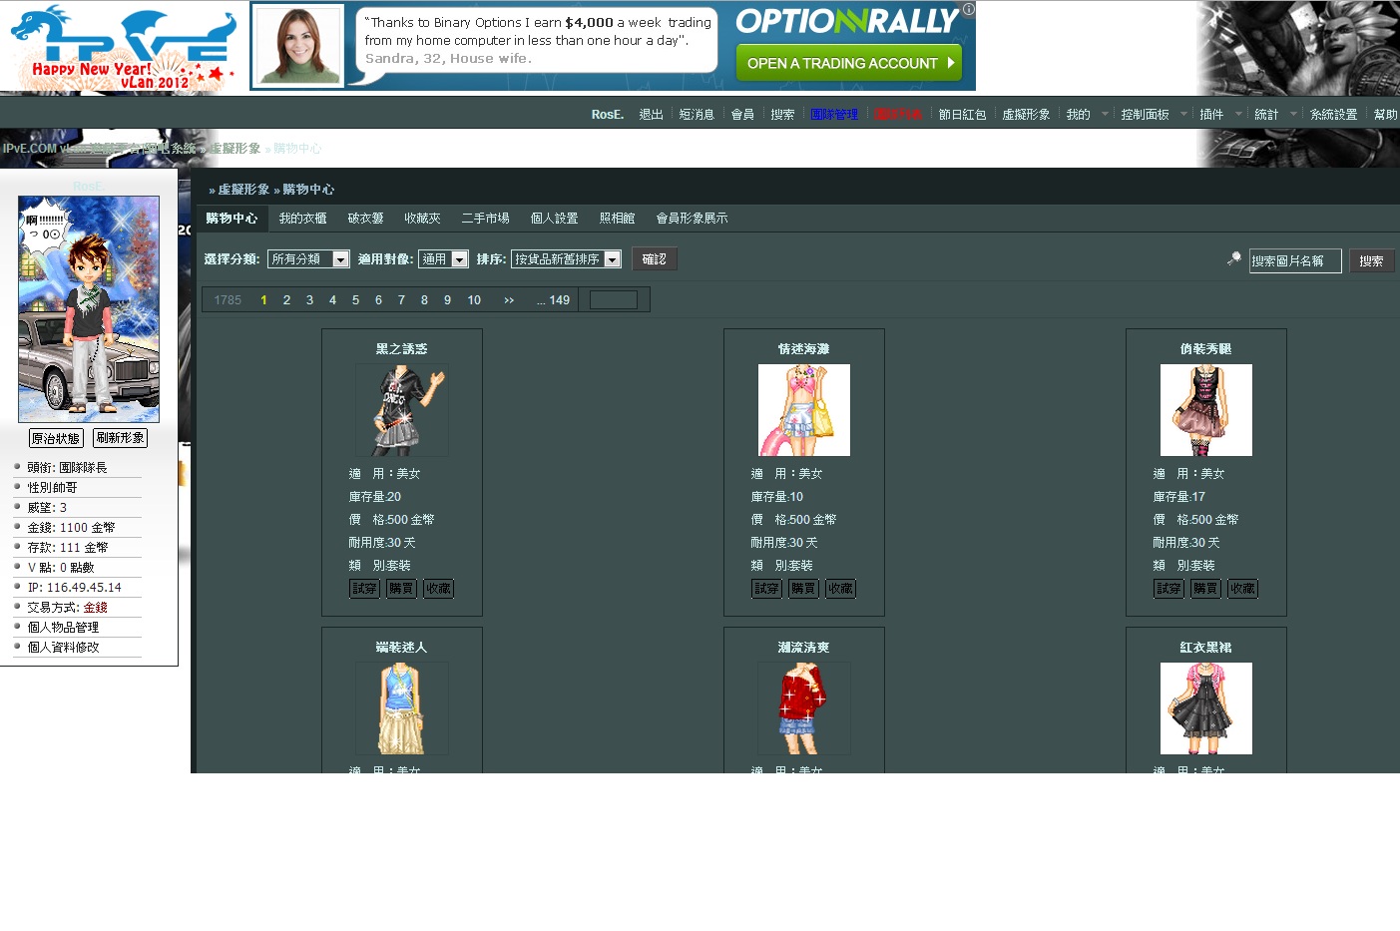This screenshot has width=1400, height=931.
Task: Click 試穿 for the 情迷海灘 outfit
Action: point(766,589)
